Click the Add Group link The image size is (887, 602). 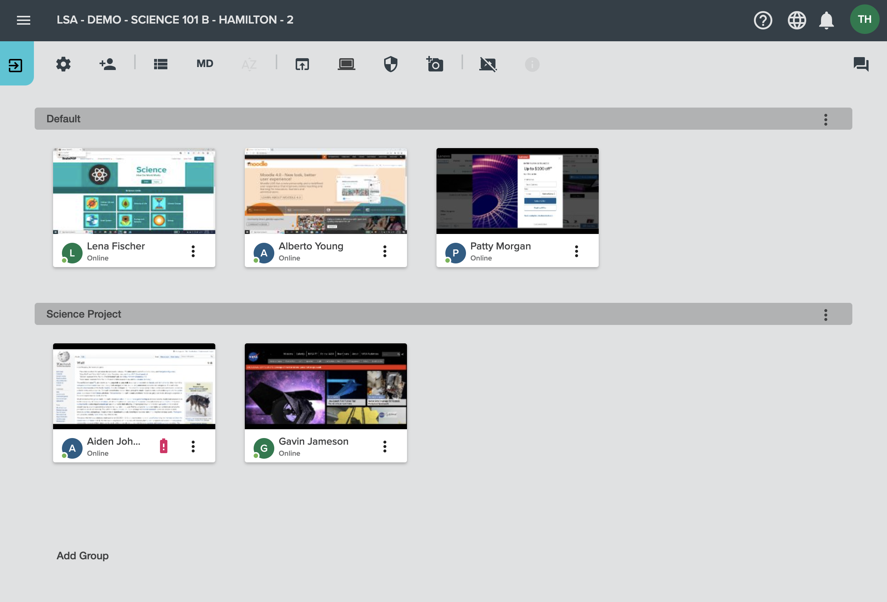click(x=83, y=556)
